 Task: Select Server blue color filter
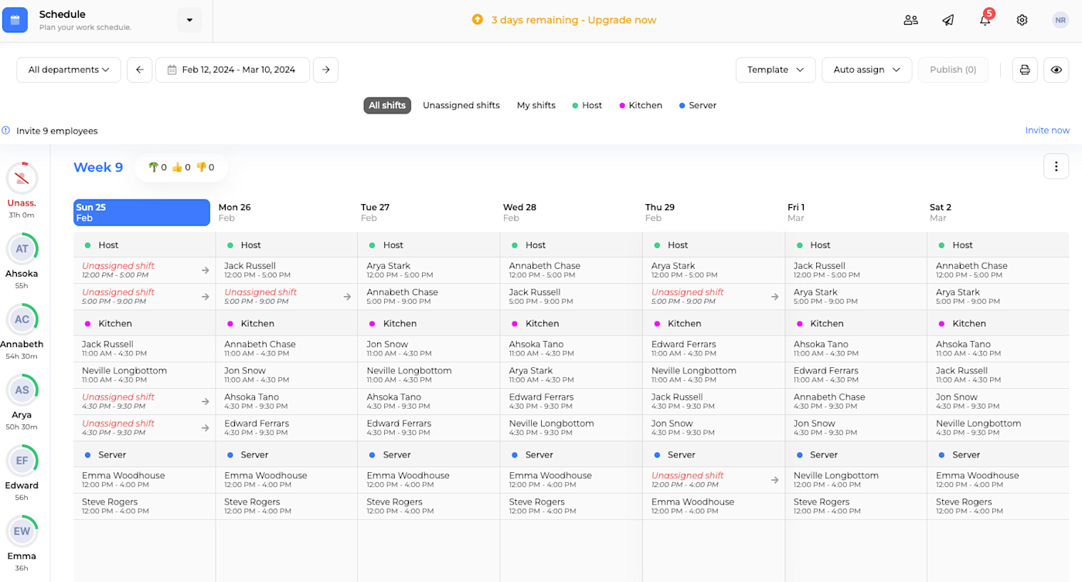[x=697, y=105]
